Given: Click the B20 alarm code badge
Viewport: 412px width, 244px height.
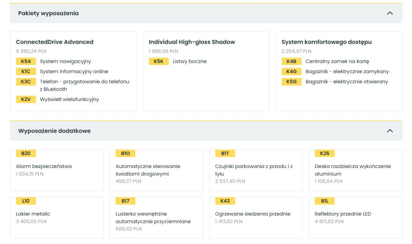Looking at the screenshot, I should (26, 153).
